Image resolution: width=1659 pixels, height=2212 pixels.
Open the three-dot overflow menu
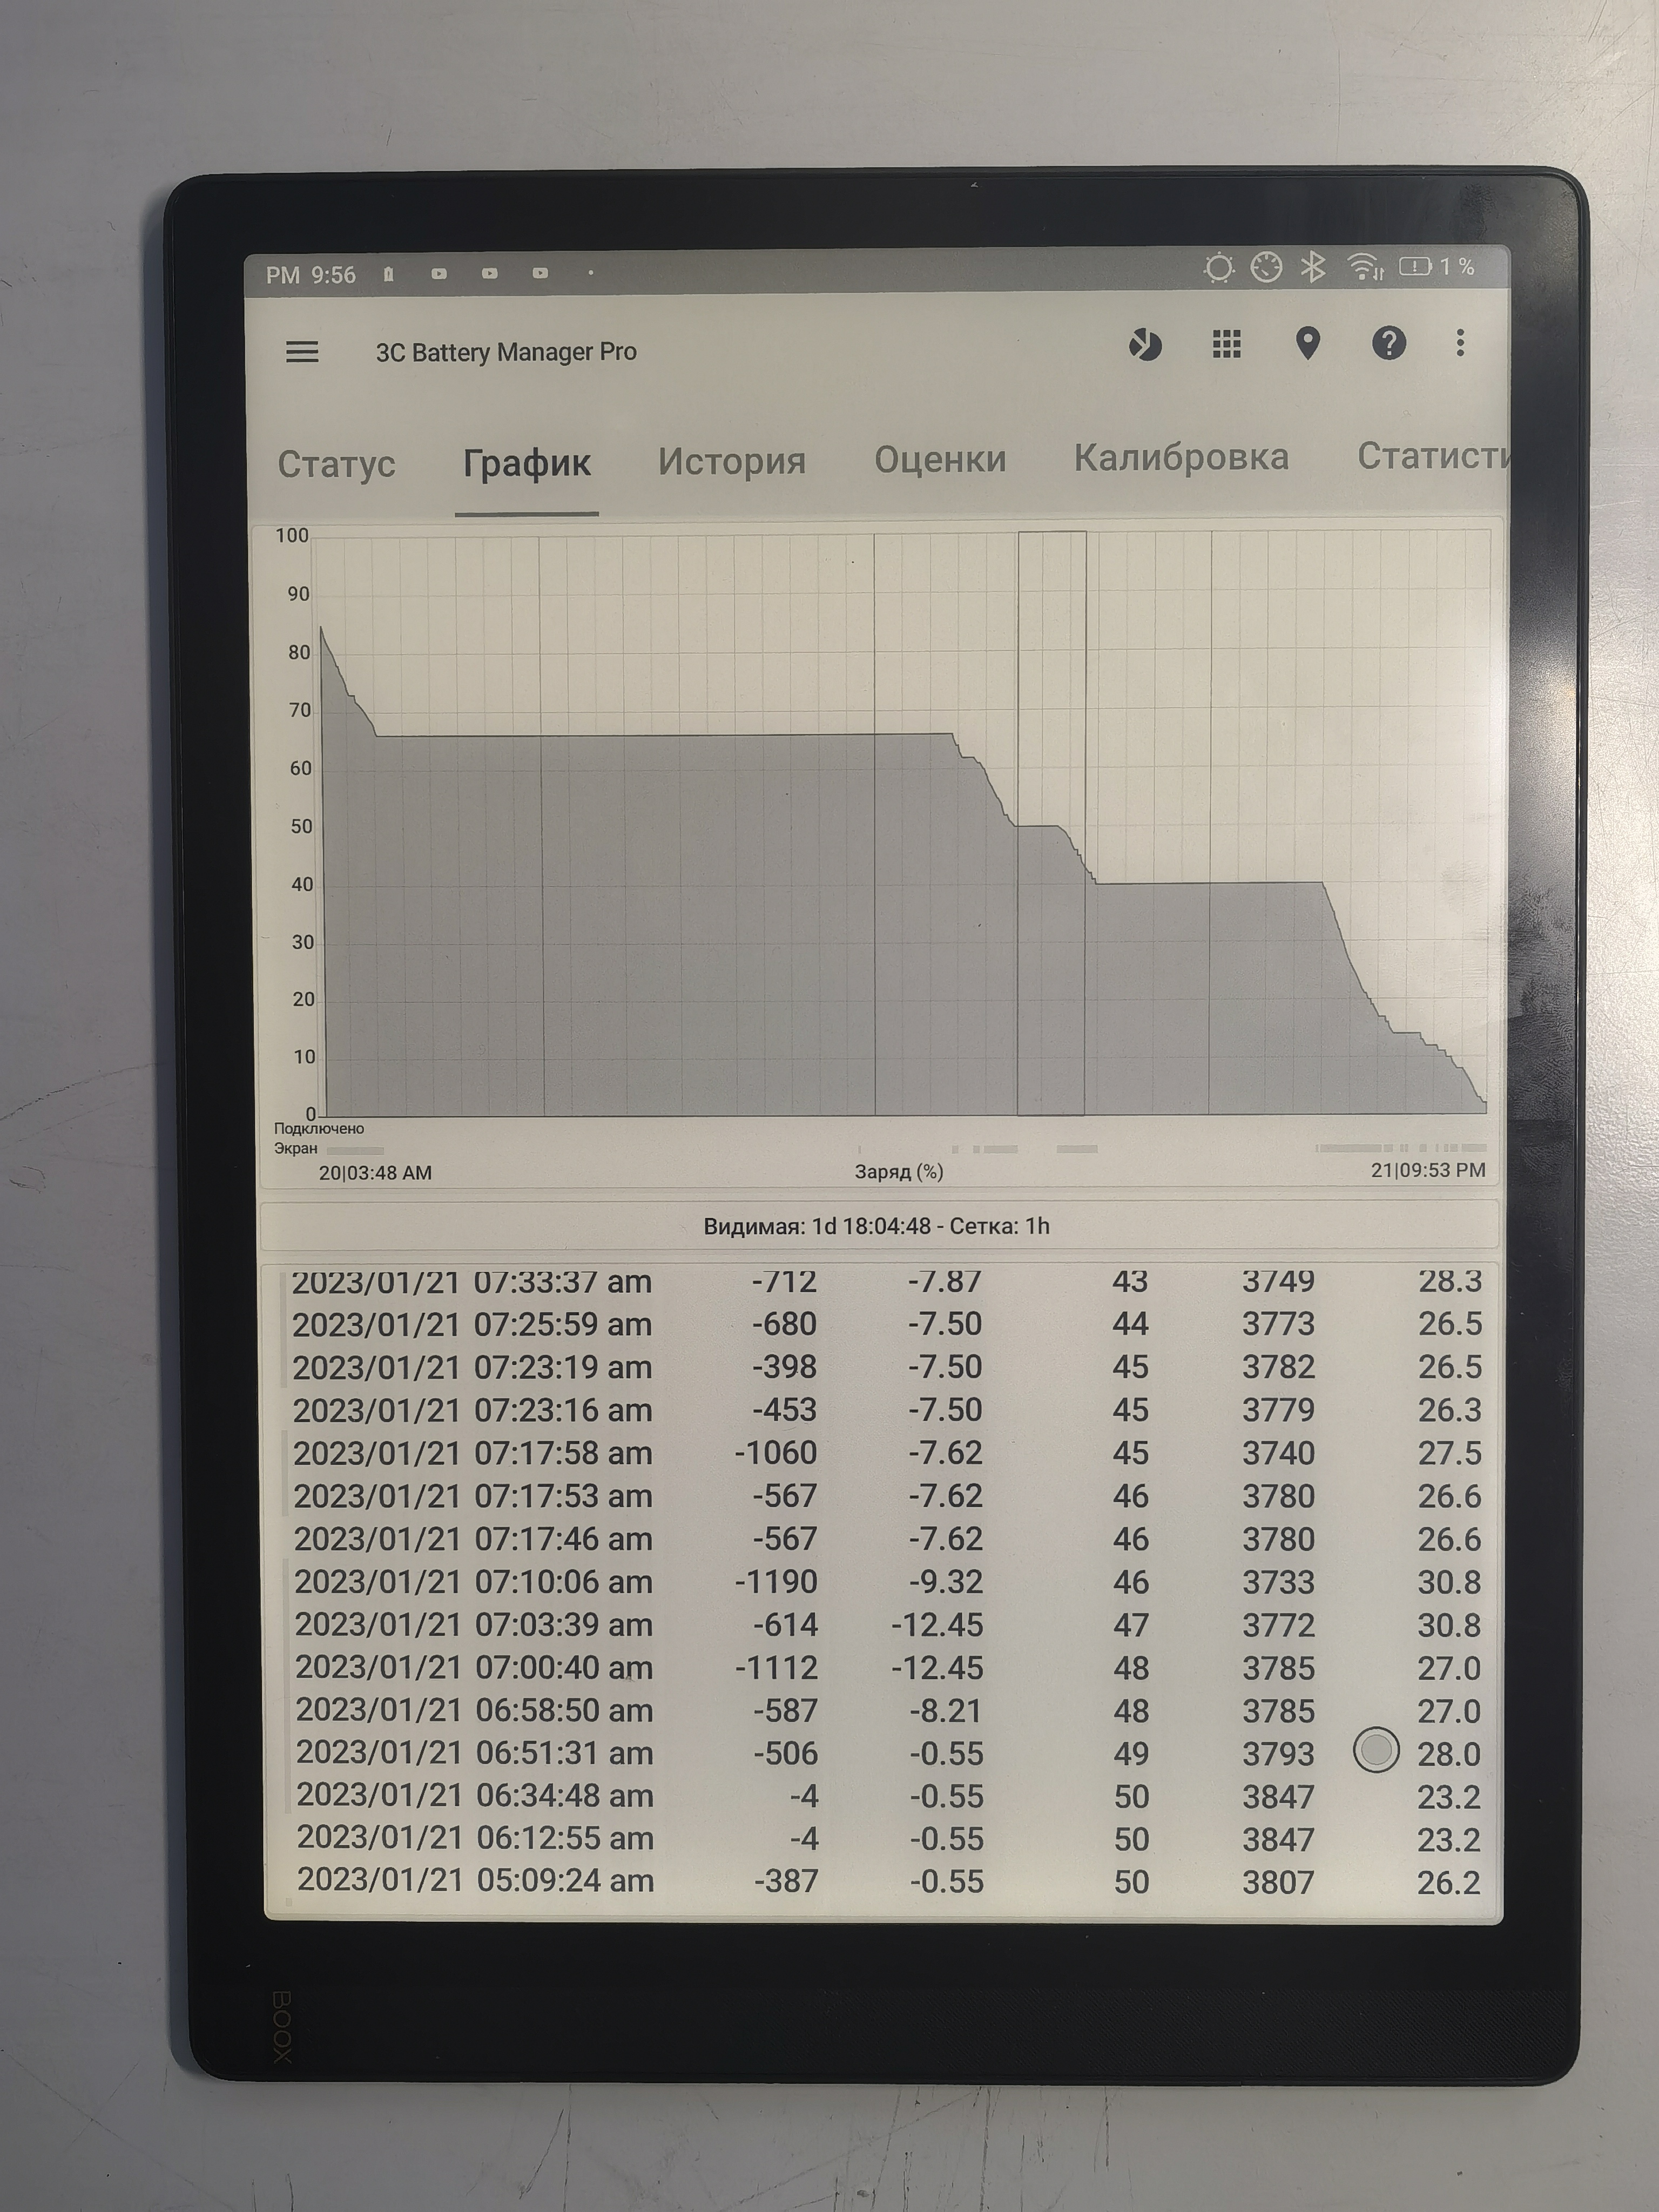click(1460, 343)
